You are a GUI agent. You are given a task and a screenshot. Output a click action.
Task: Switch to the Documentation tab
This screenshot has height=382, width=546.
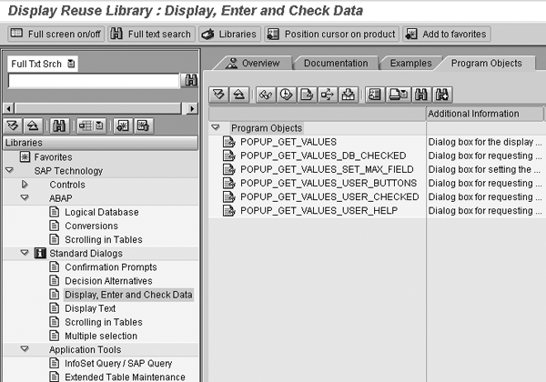point(336,63)
